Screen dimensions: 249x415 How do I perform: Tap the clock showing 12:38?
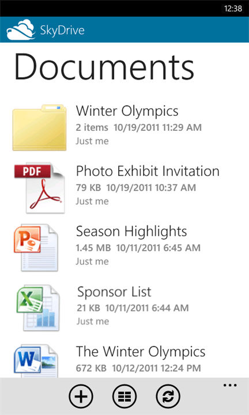point(233,9)
